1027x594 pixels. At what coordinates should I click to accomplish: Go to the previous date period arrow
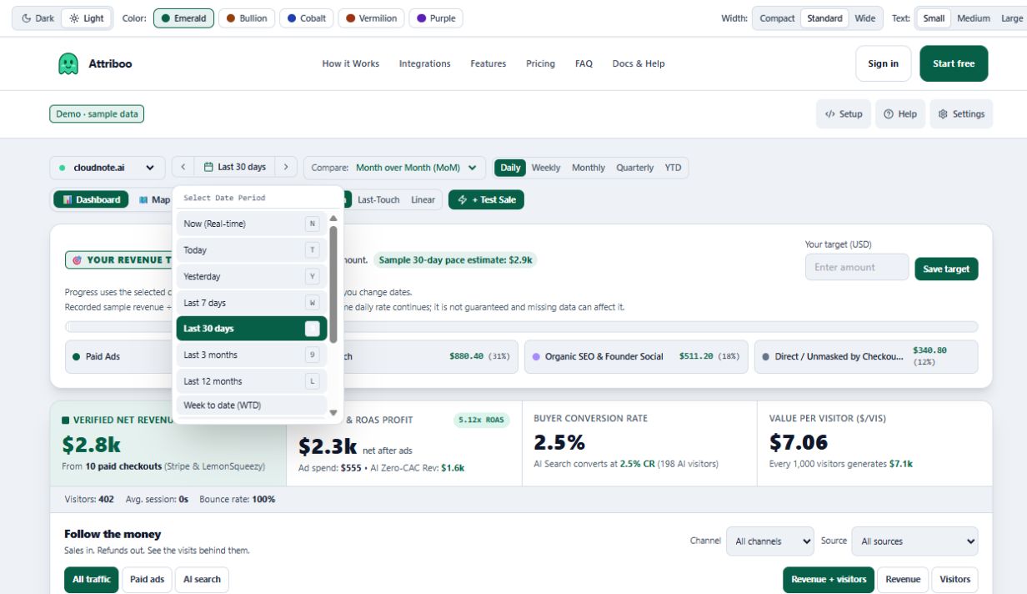pyautogui.click(x=183, y=167)
